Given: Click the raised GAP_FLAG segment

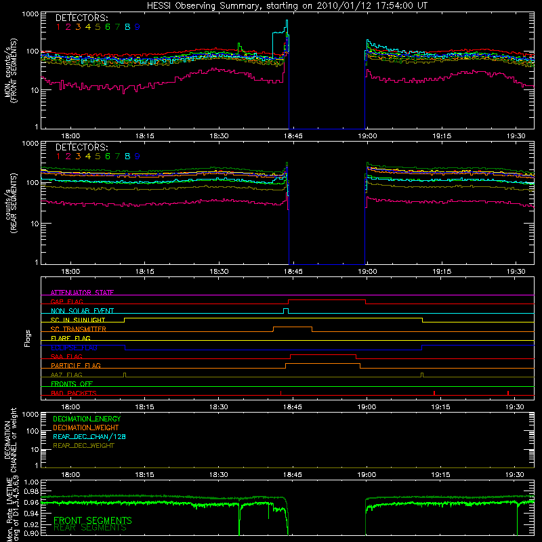Looking at the screenshot, I should 327,300.
